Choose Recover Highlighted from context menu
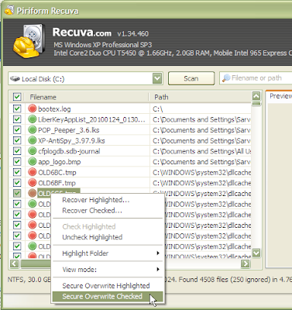The image size is (292, 310). point(108,200)
